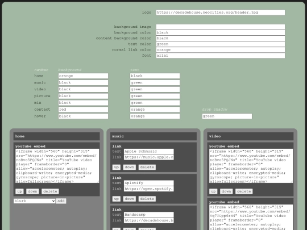
Task: Edit navbar hover background field
Action: tap(83, 116)
